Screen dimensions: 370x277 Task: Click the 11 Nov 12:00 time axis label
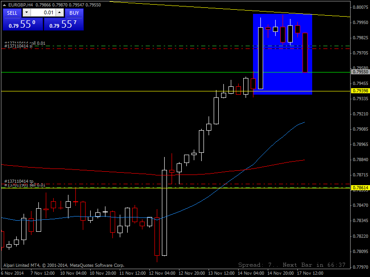132,273
